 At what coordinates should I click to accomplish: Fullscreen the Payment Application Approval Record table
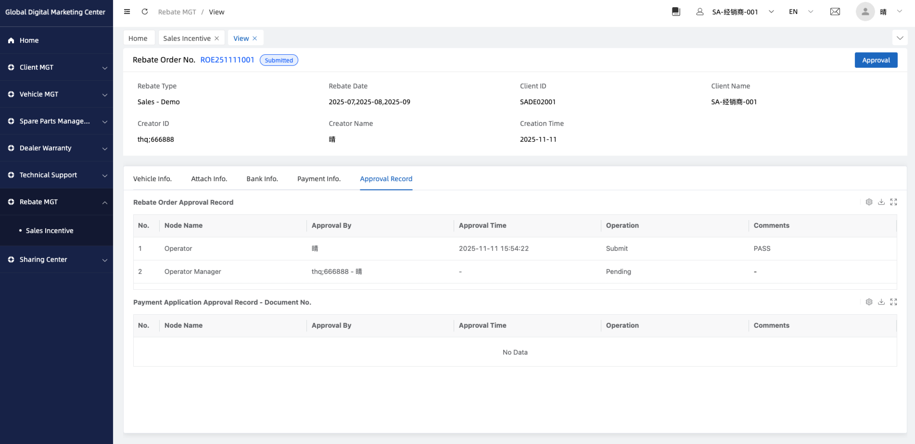coord(893,302)
